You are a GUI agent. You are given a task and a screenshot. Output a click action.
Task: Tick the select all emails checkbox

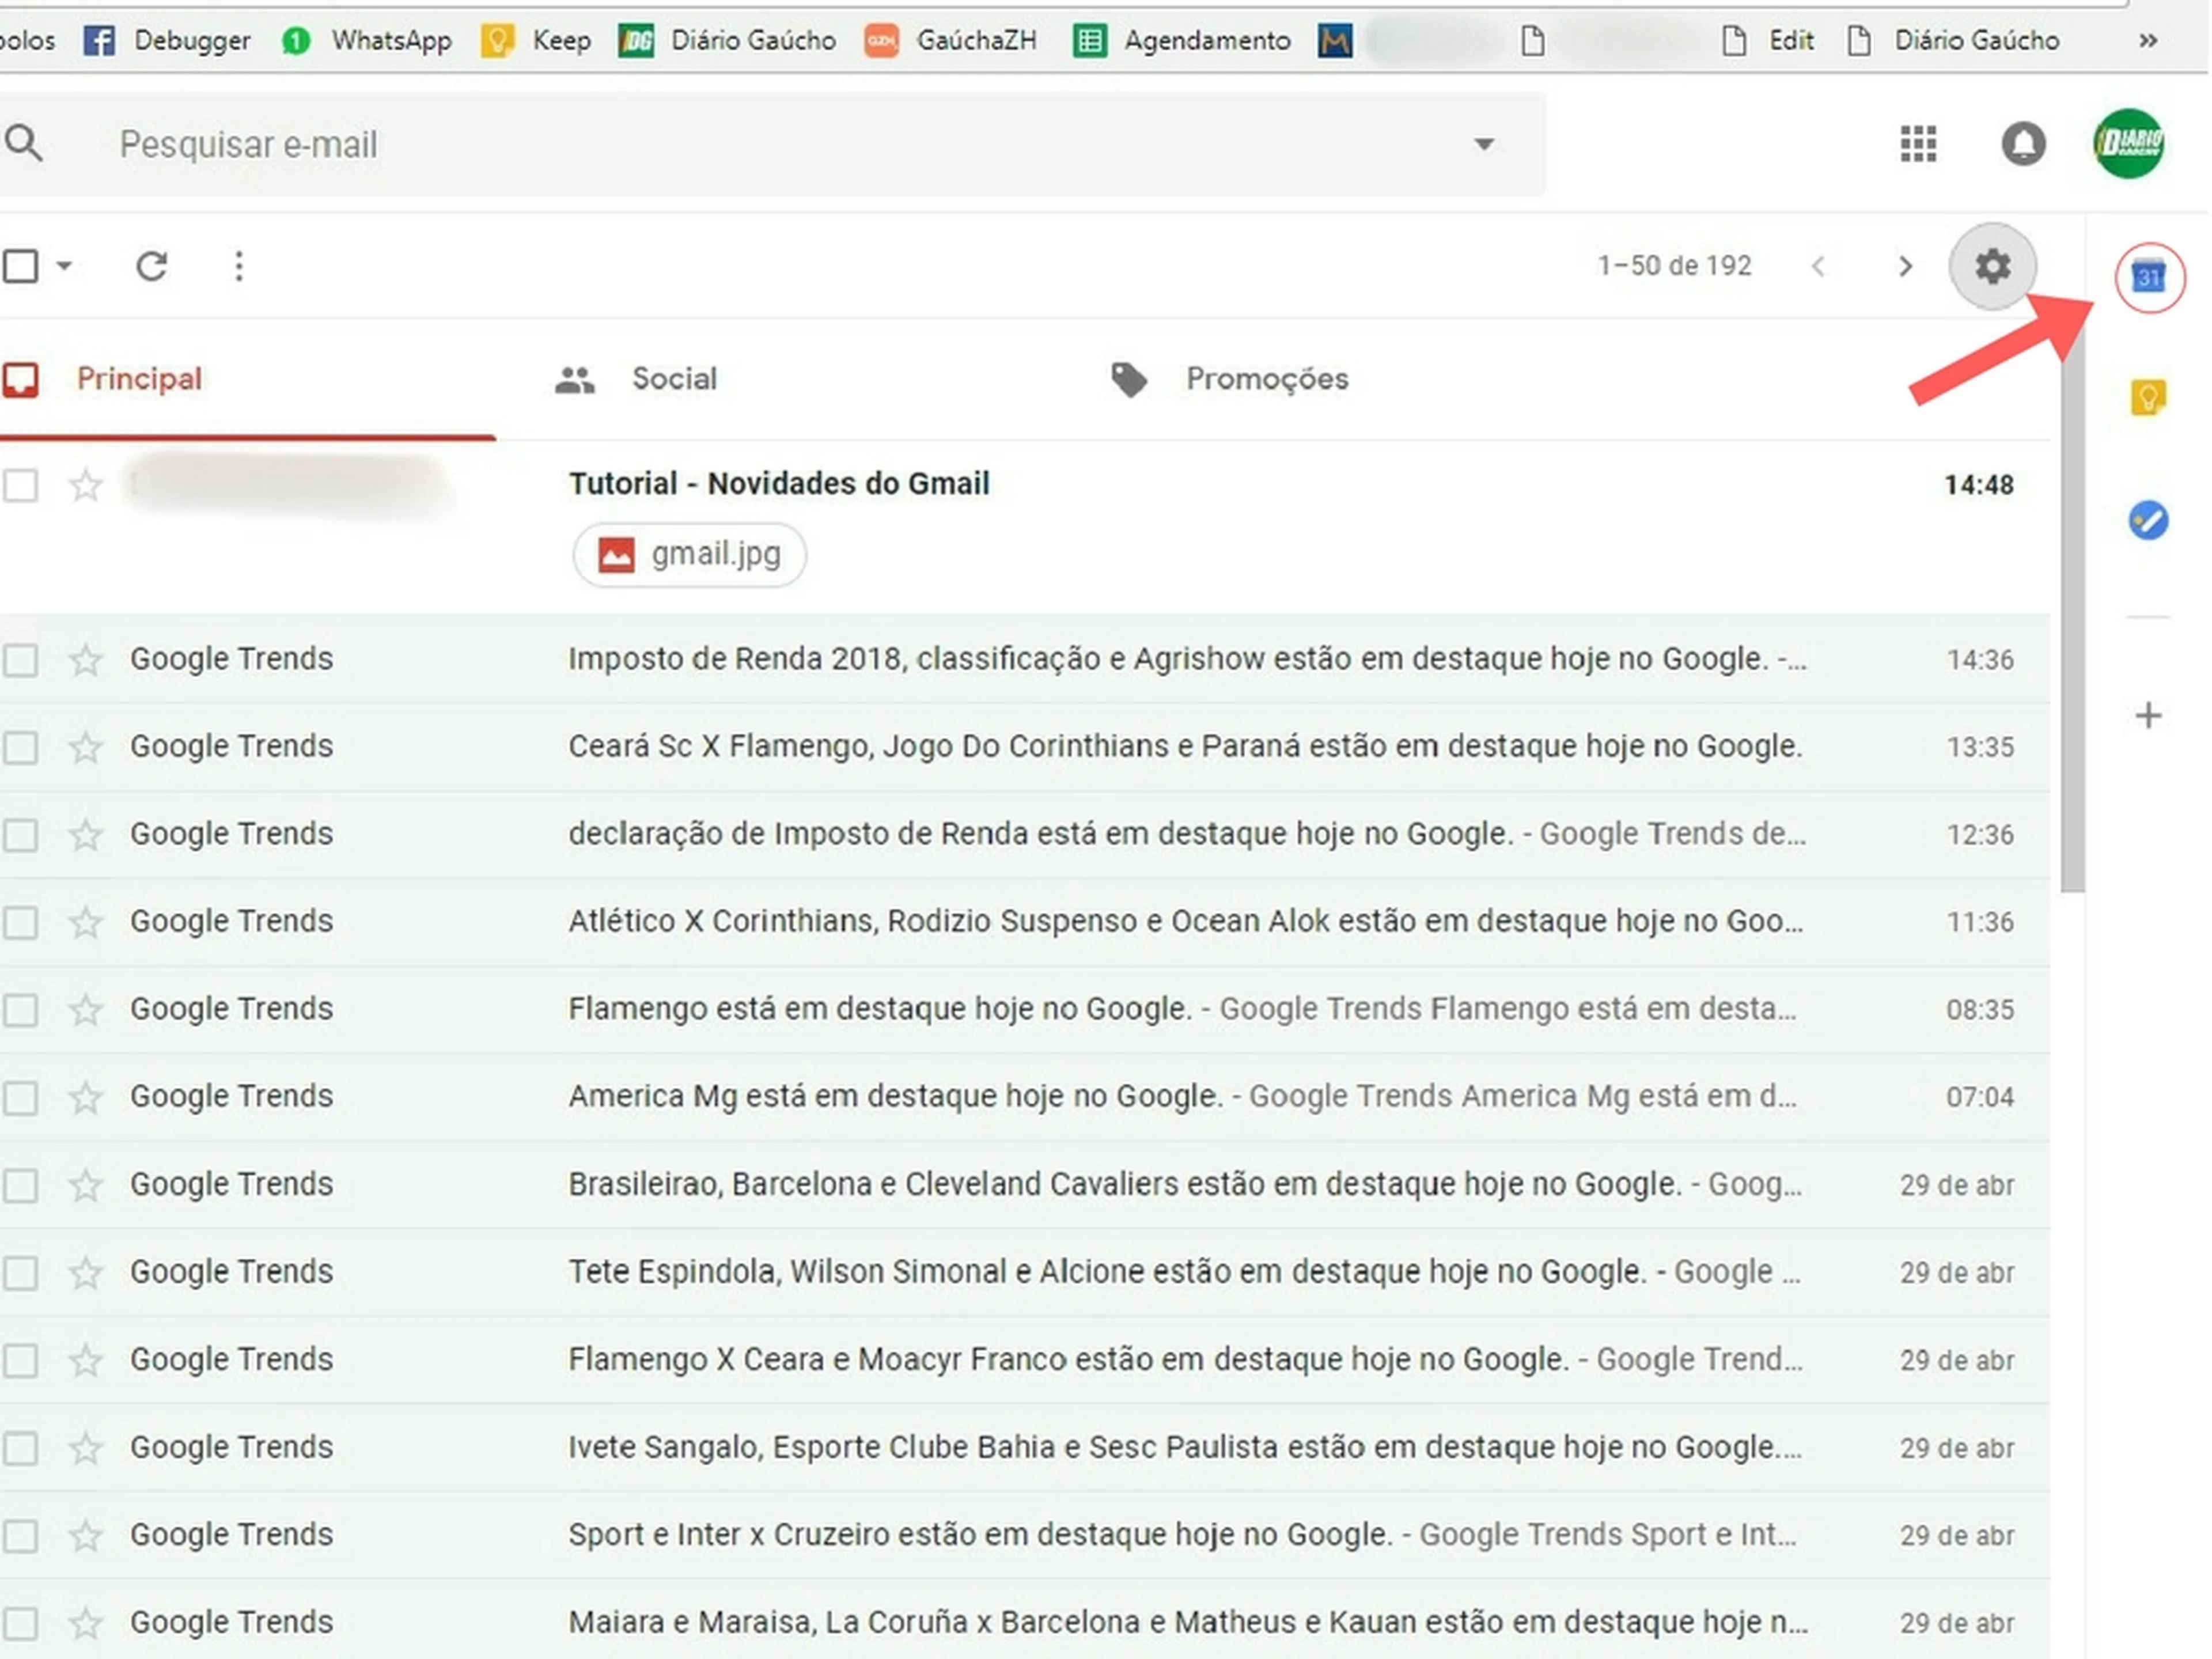tap(20, 266)
